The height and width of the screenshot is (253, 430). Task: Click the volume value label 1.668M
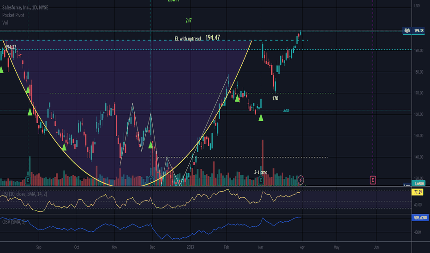tap(419, 184)
